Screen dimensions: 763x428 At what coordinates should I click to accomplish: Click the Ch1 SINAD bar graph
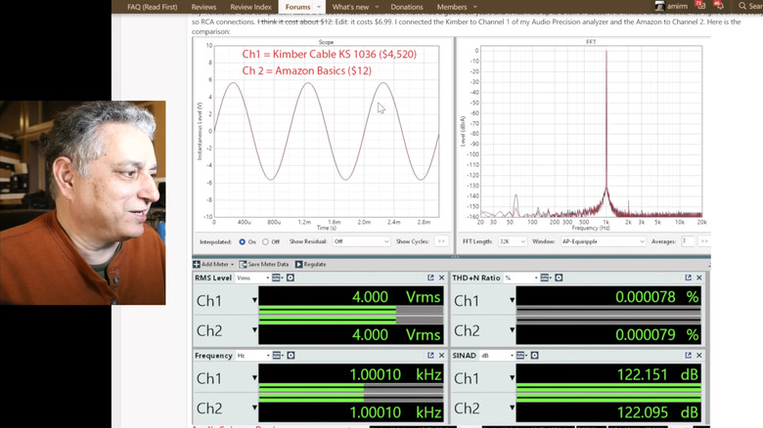(x=608, y=387)
